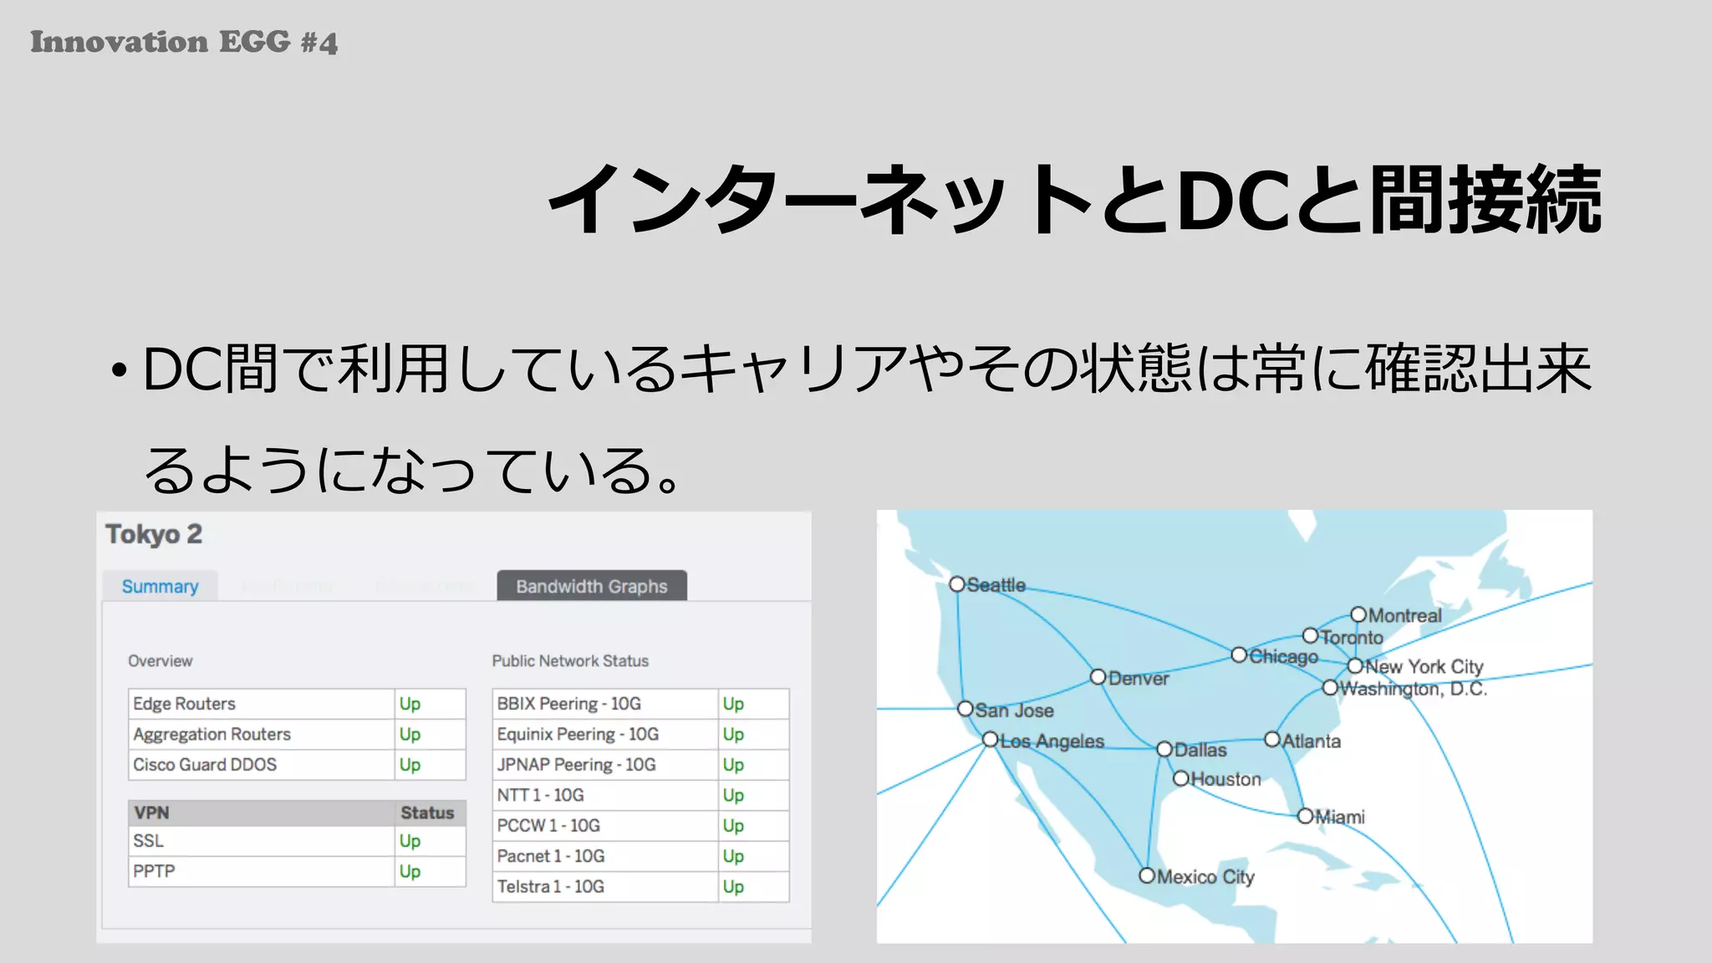Select the Seattle node on map

click(957, 584)
